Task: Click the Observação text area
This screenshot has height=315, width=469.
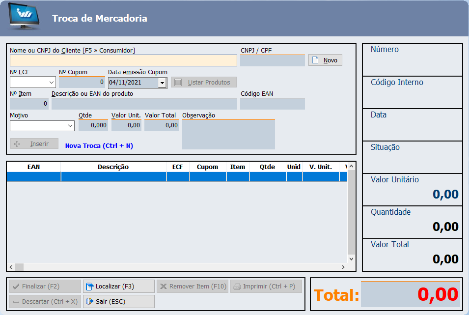Action: [228, 134]
